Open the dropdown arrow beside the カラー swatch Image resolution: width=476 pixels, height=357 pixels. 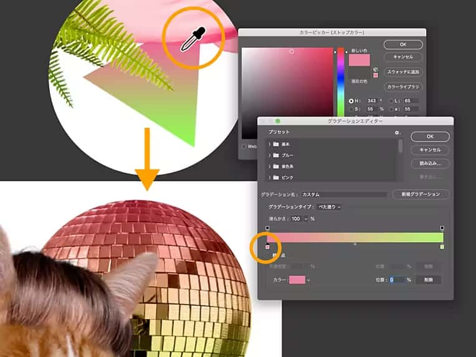tap(308, 280)
